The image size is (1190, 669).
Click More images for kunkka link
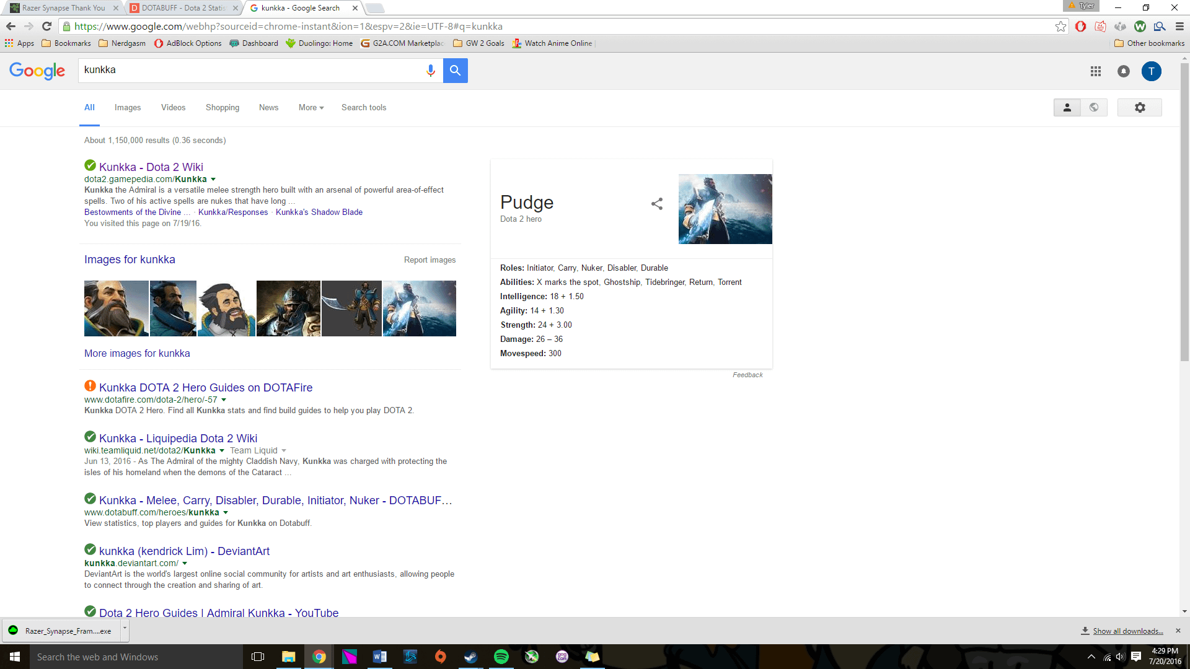(137, 353)
